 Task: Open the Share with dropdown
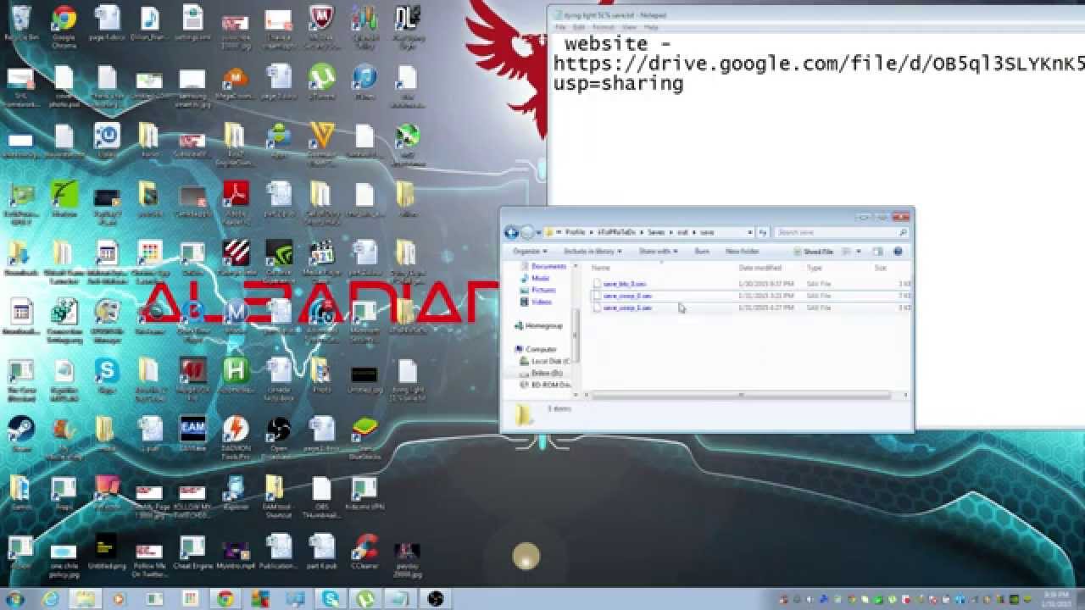pos(658,252)
